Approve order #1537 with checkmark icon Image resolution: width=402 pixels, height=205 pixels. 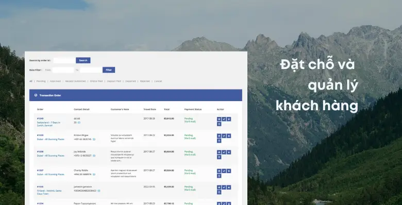[224, 171]
